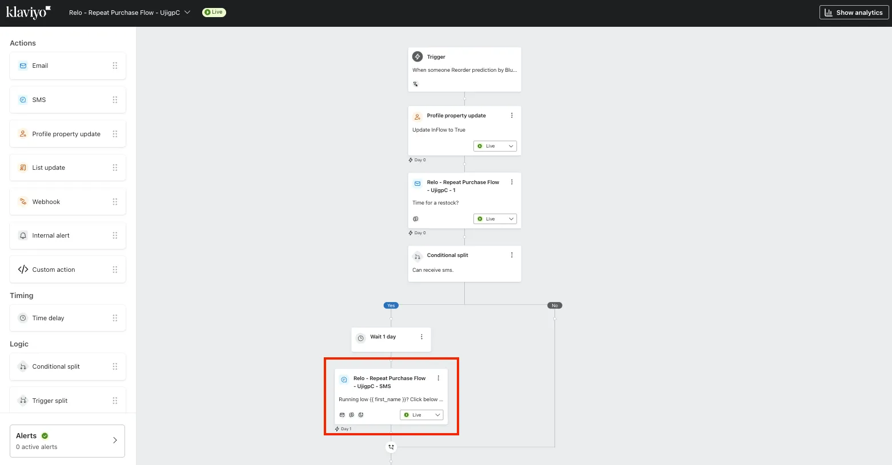
Task: Select 'Can receive sms.' condition text
Action: click(433, 270)
